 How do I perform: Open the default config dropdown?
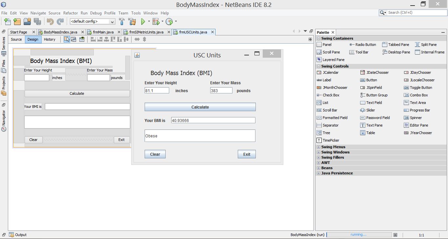(x=92, y=22)
